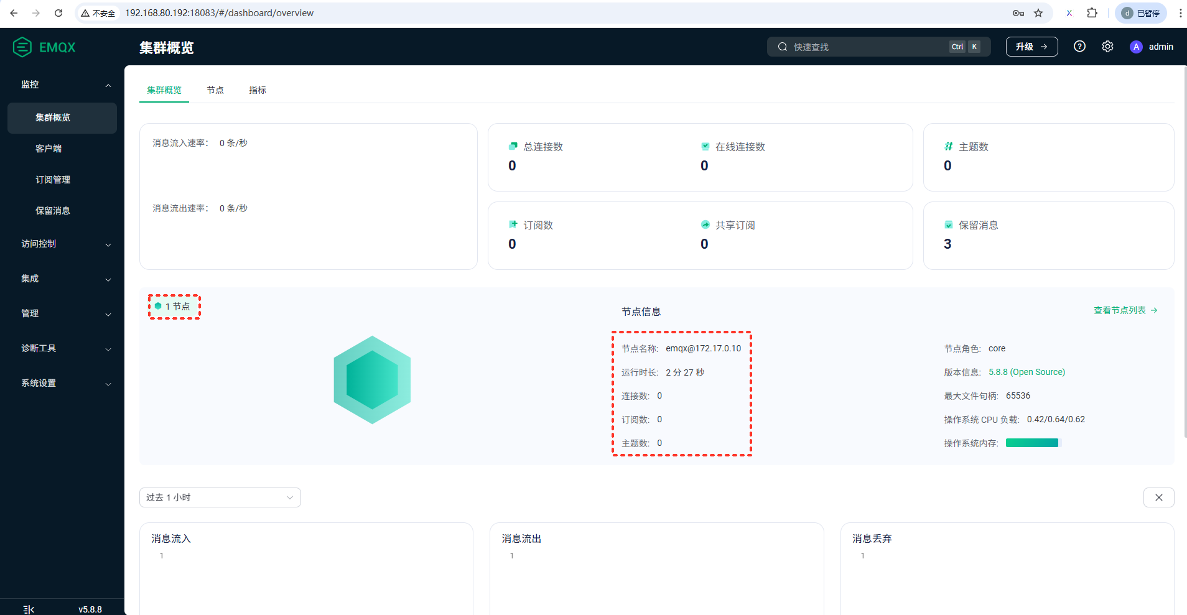Screen dimensions: 1187x615
Task: Expand the 集成 sidebar menu
Action: tap(62, 279)
